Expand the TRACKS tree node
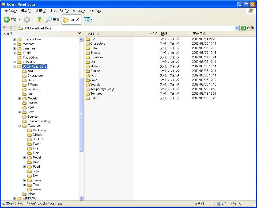 click(14, 62)
